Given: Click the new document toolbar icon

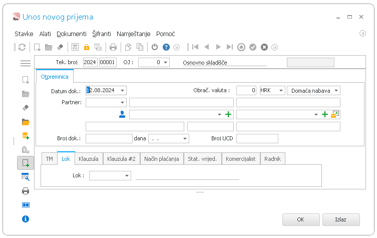Looking at the screenshot, I should (37, 47).
